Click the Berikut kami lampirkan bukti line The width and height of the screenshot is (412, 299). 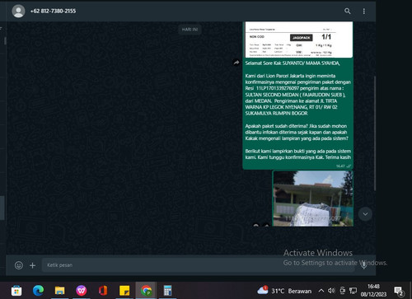click(298, 151)
